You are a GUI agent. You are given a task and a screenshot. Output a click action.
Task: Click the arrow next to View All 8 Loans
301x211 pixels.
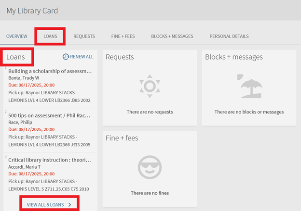click(x=70, y=205)
